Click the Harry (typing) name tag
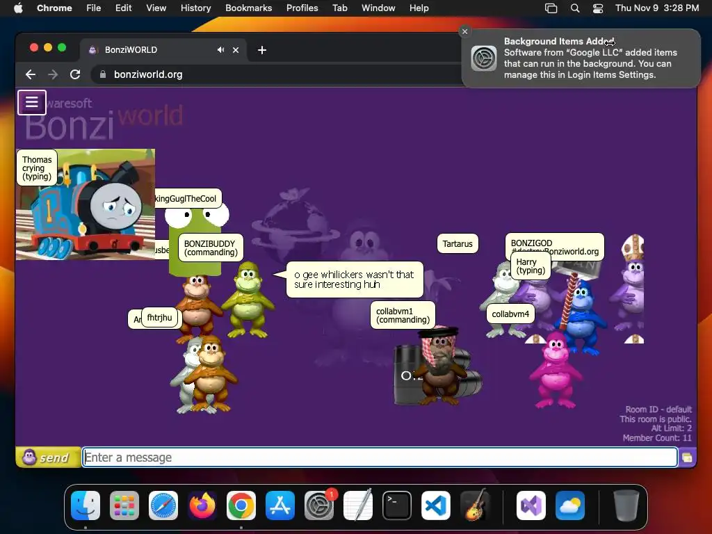 tap(531, 266)
